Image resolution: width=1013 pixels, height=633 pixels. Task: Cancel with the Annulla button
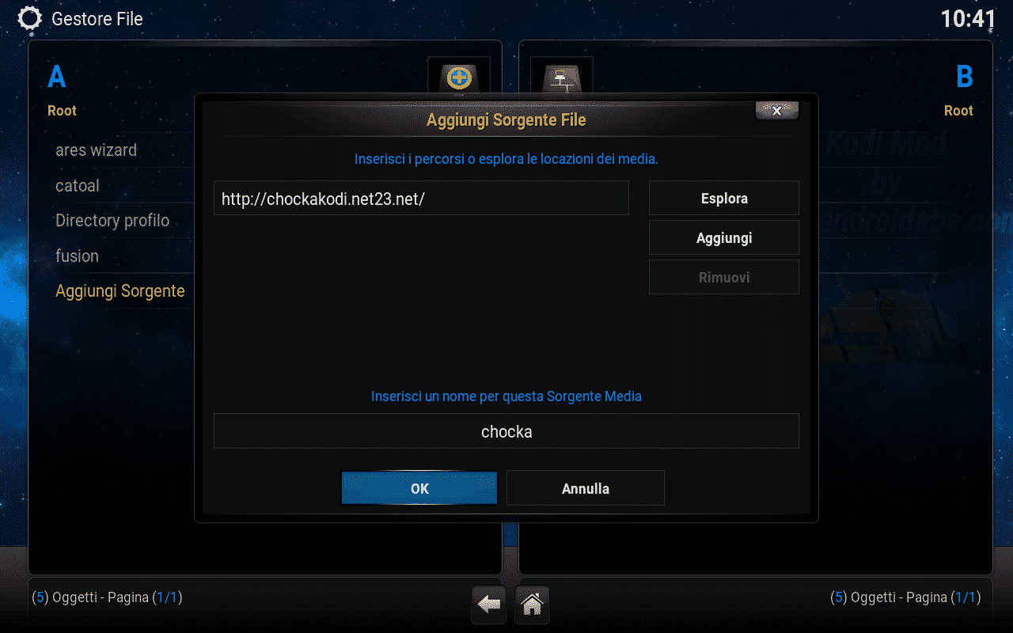tap(586, 488)
